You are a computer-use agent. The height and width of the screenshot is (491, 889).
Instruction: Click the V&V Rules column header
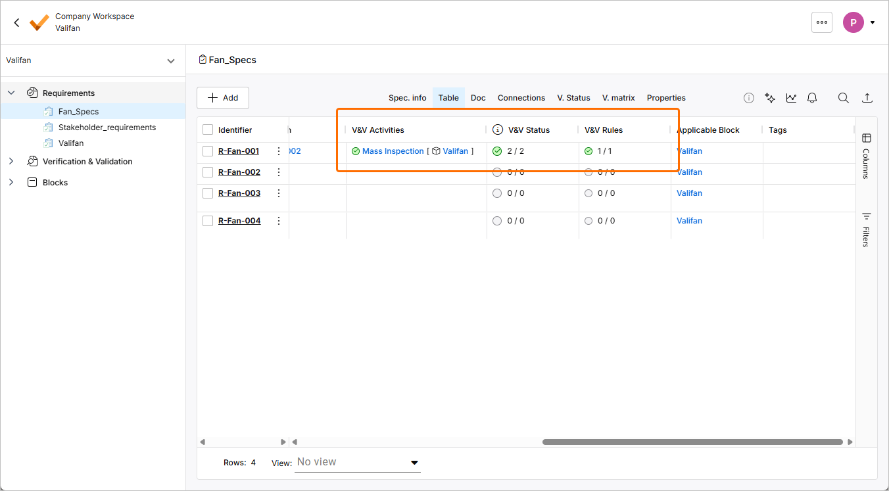coord(604,130)
